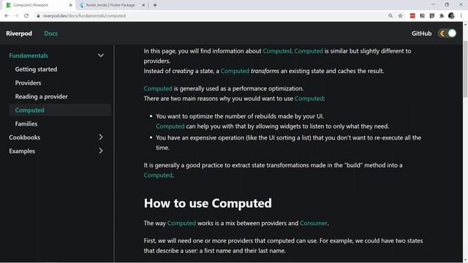Click Computed link before 'is generally used'
The width and height of the screenshot is (468, 263).
158,88
